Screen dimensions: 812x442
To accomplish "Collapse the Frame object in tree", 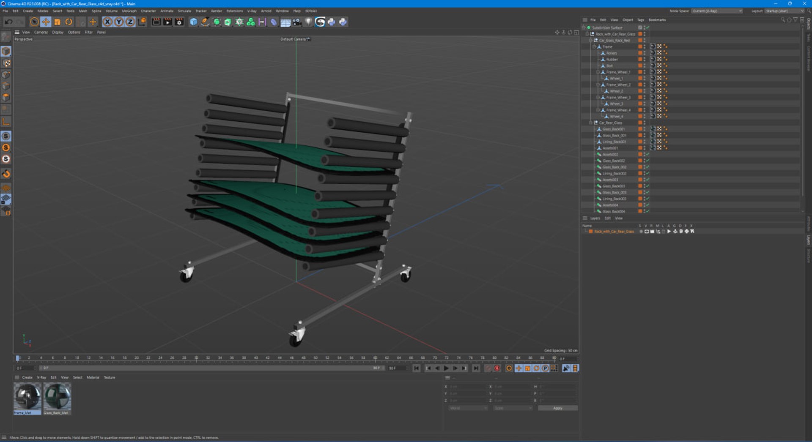I will (x=594, y=46).
